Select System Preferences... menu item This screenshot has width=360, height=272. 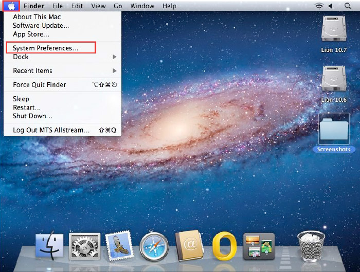[62, 48]
